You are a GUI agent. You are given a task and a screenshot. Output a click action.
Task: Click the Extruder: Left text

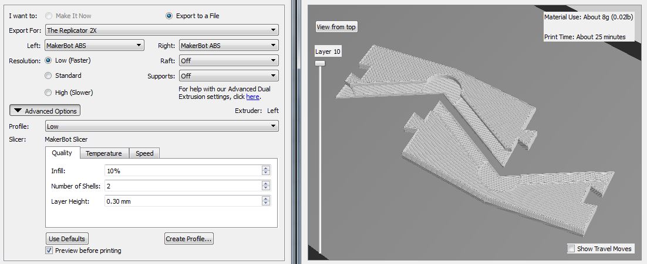click(x=257, y=111)
